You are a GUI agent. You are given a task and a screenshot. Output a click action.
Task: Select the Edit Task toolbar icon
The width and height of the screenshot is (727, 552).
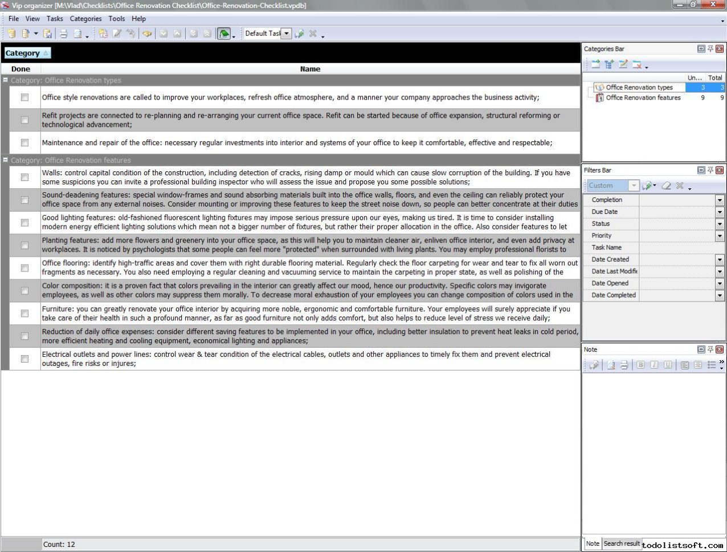tap(117, 34)
